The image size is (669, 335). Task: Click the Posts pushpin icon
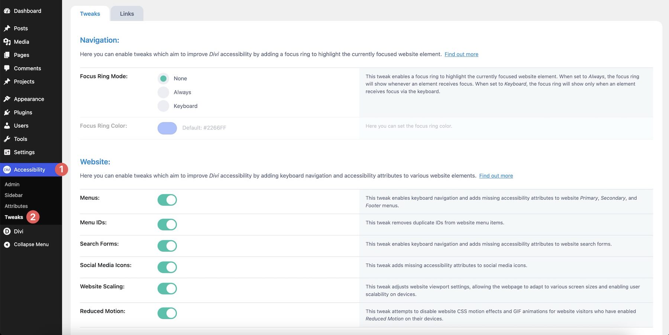point(7,28)
